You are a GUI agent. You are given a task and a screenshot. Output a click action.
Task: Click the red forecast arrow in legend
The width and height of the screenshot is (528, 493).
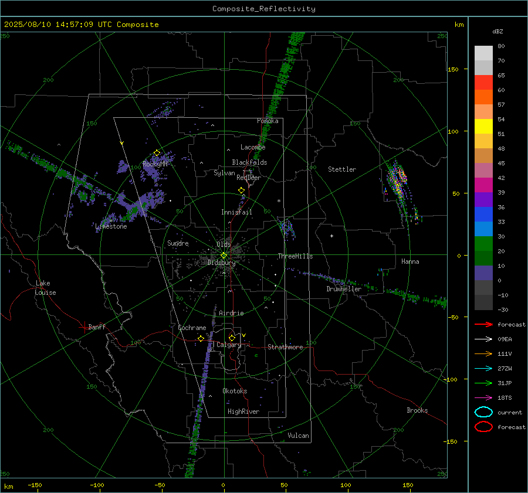pos(483,324)
